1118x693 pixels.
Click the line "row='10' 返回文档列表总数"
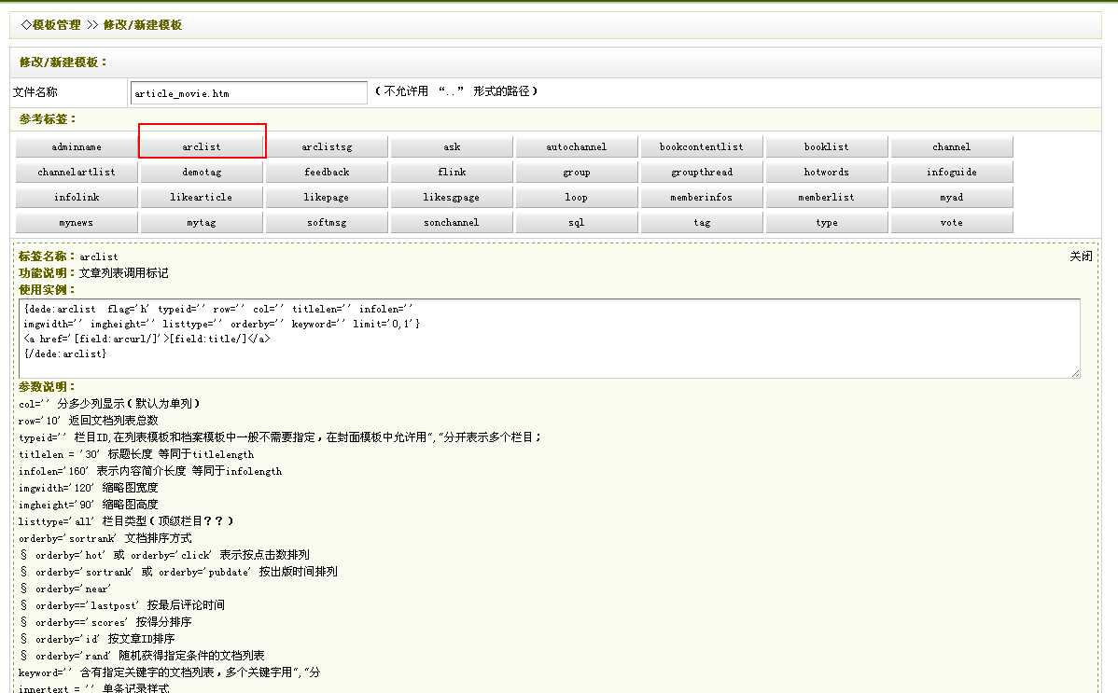(89, 421)
